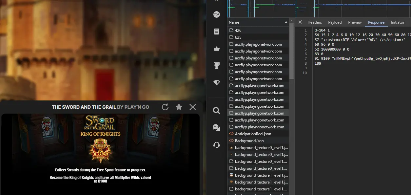This screenshot has height=195, width=411.
Task: Click the 426 request file icon
Action: click(x=231, y=30)
